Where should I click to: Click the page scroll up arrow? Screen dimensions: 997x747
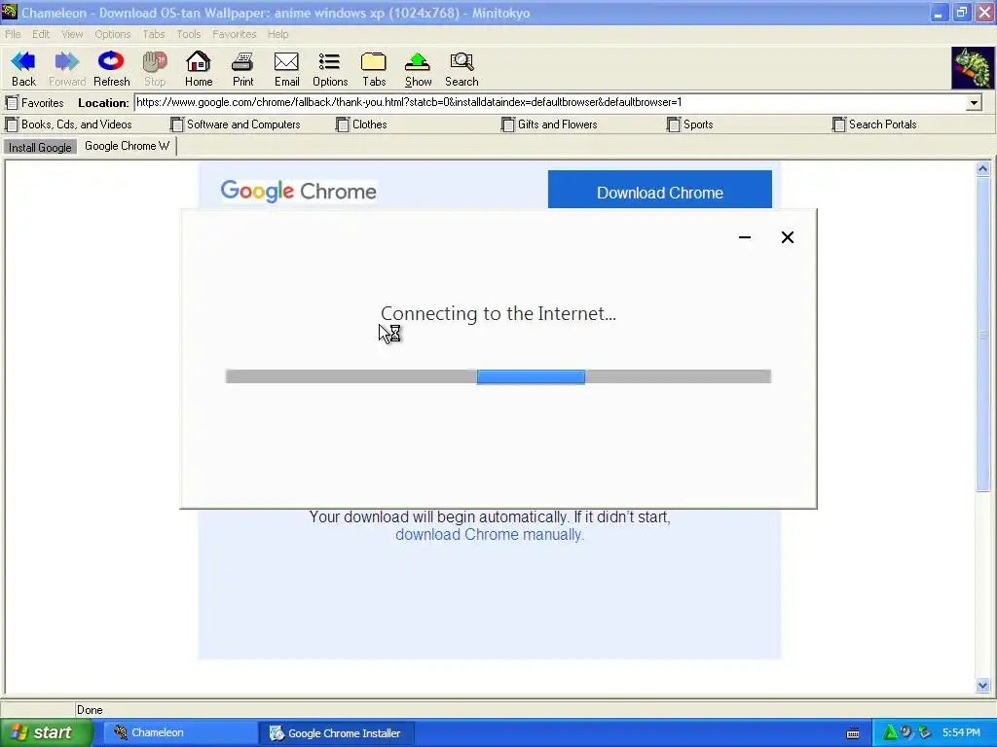click(982, 169)
